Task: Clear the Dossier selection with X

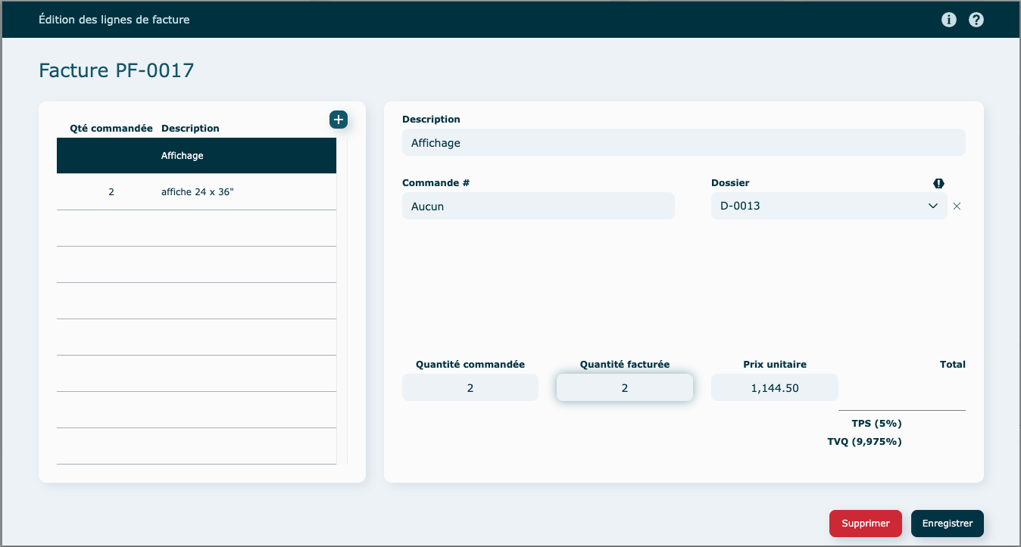Action: point(957,206)
